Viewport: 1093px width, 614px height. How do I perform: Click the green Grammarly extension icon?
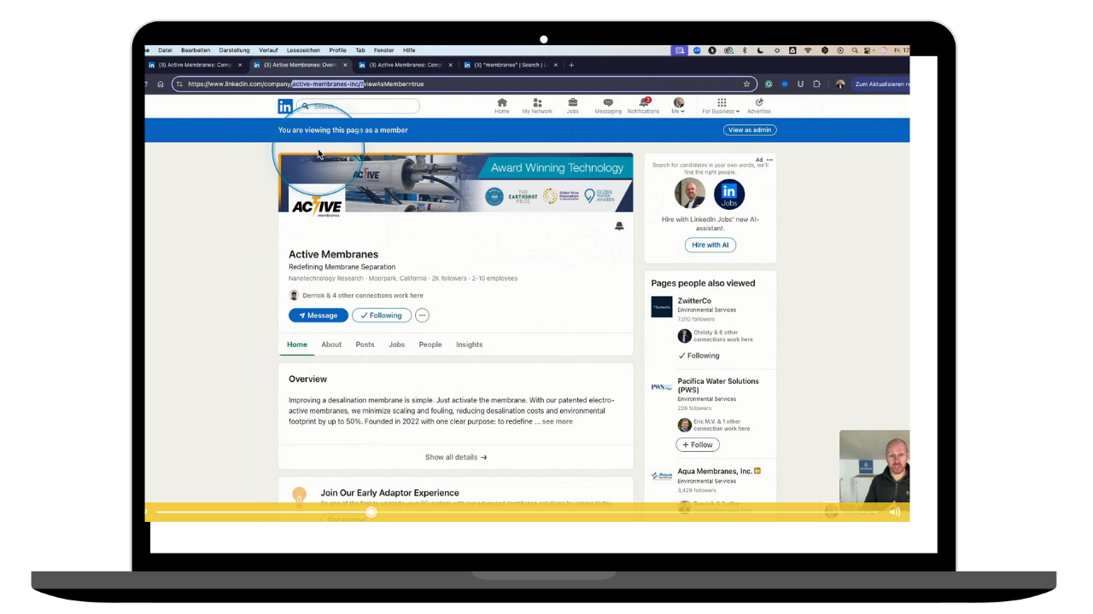[x=769, y=84]
